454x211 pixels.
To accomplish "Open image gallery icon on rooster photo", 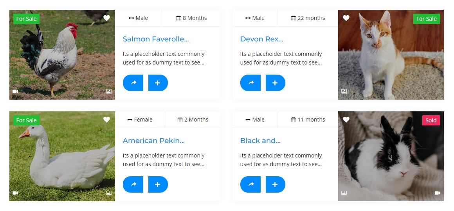I will (109, 91).
